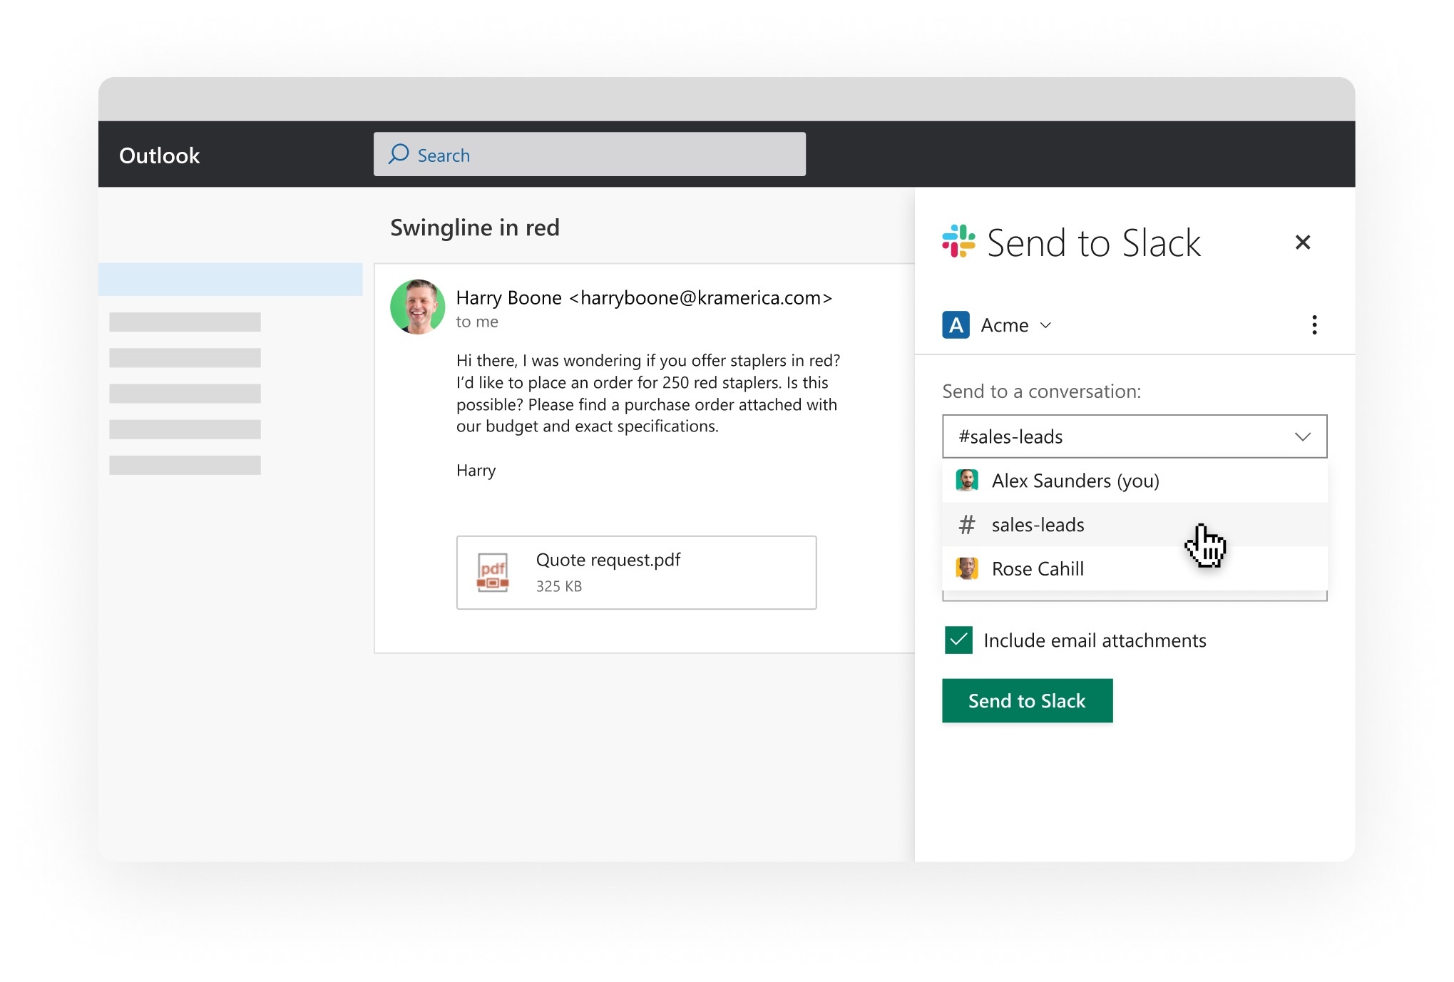Click the hash icon beside sales-leads

tap(966, 525)
